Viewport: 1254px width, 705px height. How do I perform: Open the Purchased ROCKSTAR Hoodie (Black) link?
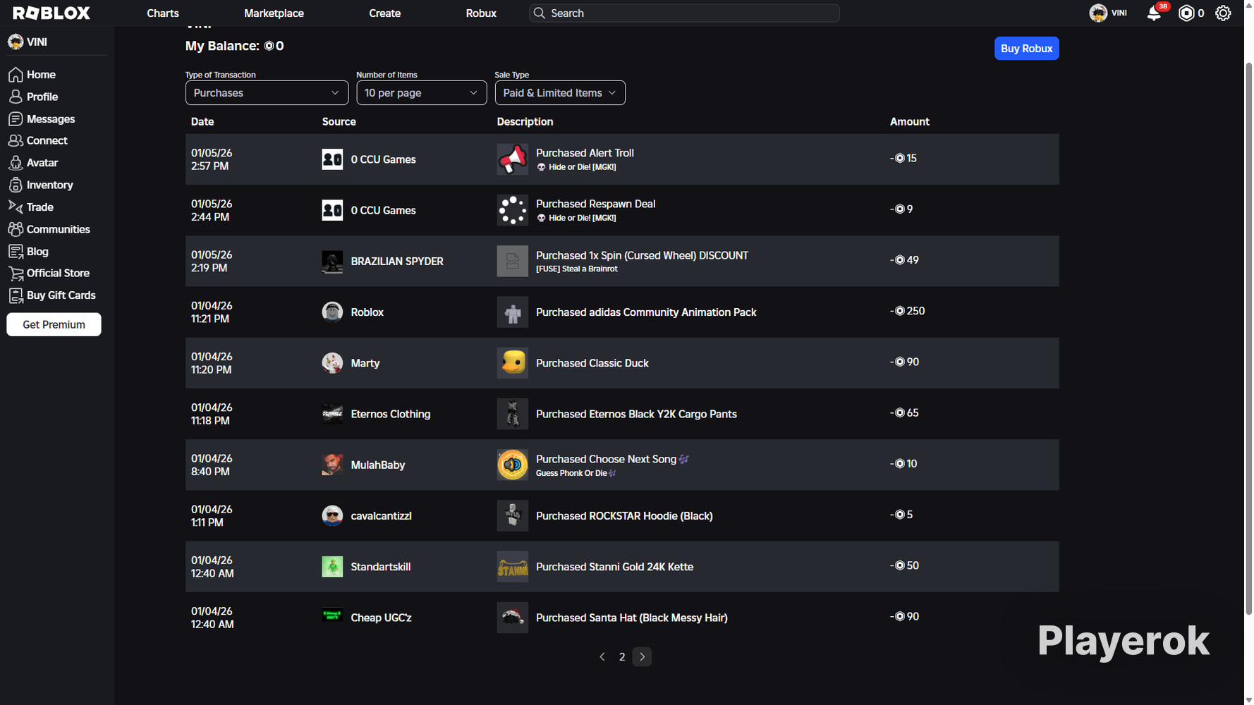(x=624, y=516)
